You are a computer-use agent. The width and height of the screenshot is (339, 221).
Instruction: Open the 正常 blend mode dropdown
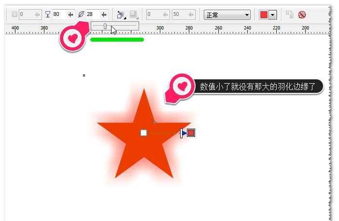[227, 15]
